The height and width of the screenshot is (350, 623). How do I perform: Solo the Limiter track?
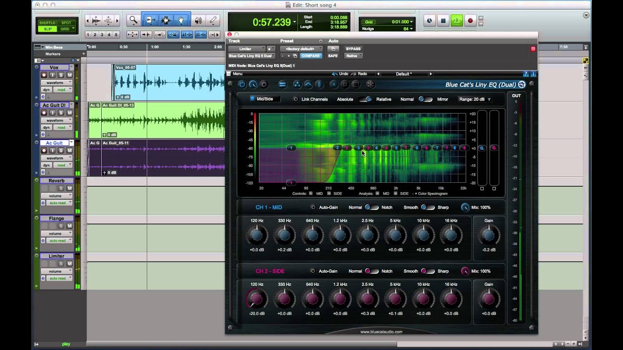[61, 263]
